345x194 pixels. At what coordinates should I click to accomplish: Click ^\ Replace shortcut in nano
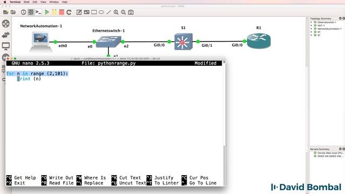(x=90, y=183)
